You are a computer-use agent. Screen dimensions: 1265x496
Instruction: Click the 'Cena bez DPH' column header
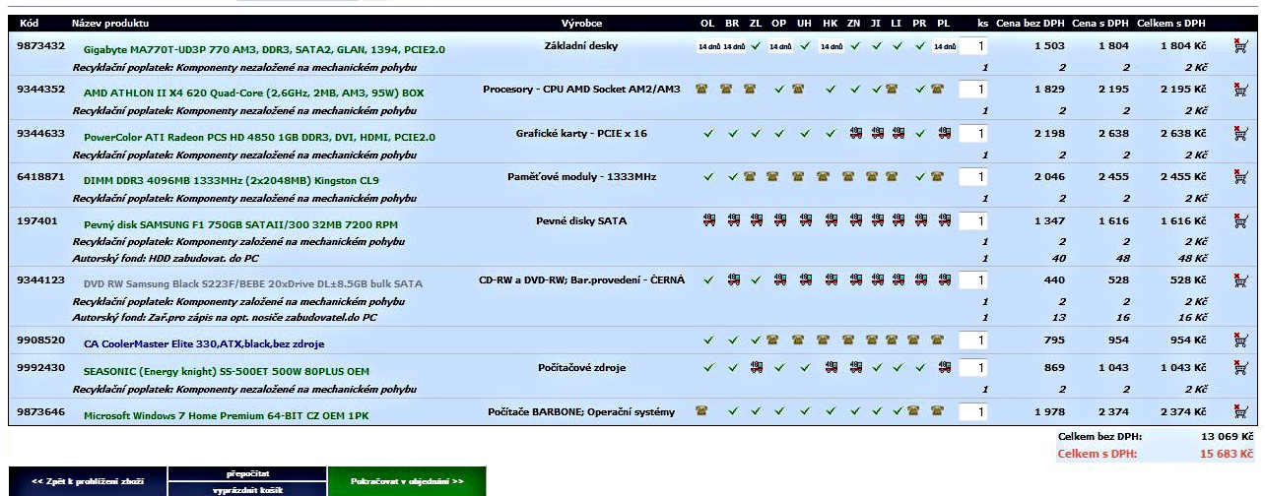pyautogui.click(x=1029, y=23)
